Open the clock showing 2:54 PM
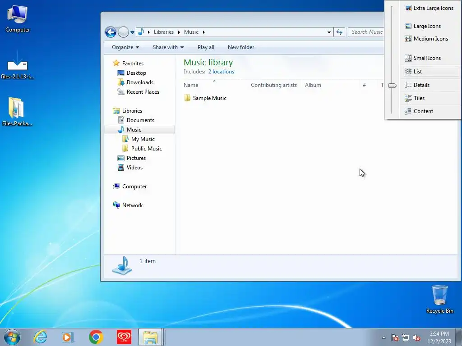 click(439, 337)
